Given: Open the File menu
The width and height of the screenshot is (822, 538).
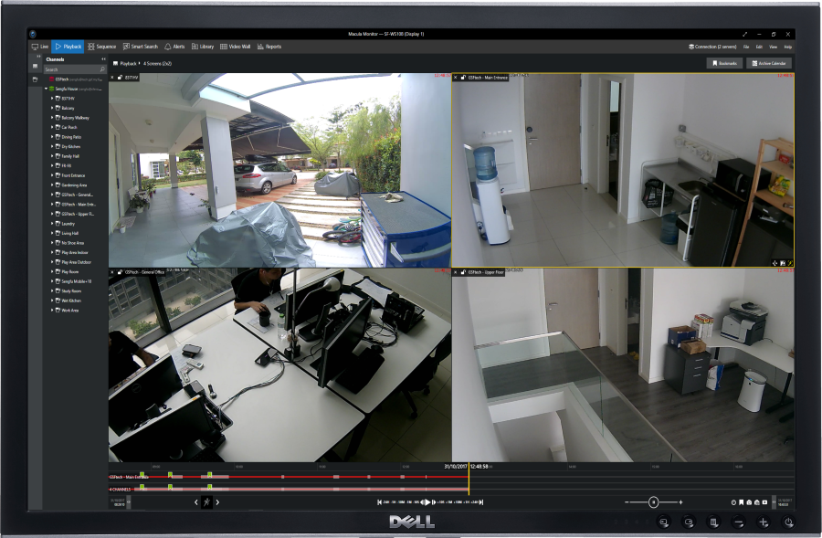Looking at the screenshot, I should (x=746, y=47).
